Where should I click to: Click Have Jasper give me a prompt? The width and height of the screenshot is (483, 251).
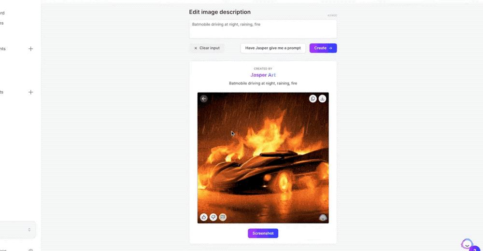[x=273, y=48]
